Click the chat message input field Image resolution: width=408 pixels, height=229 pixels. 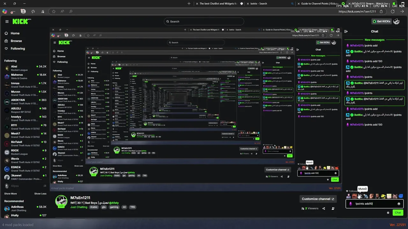375,204
